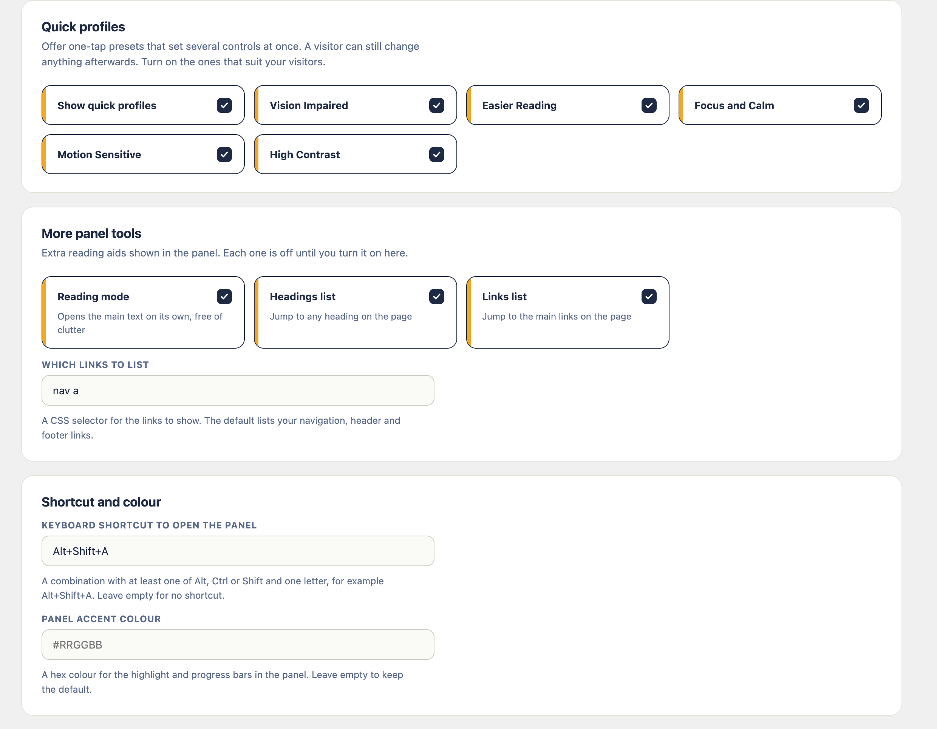The width and height of the screenshot is (937, 729).
Task: Click the 'Quick profiles' heading
Action: tap(83, 27)
